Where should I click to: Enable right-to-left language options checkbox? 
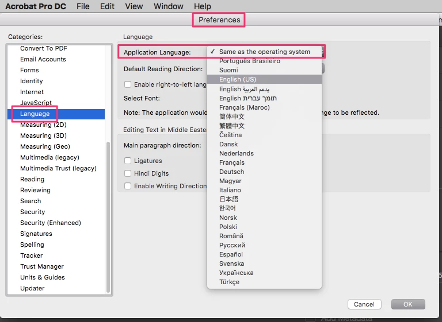pos(128,84)
